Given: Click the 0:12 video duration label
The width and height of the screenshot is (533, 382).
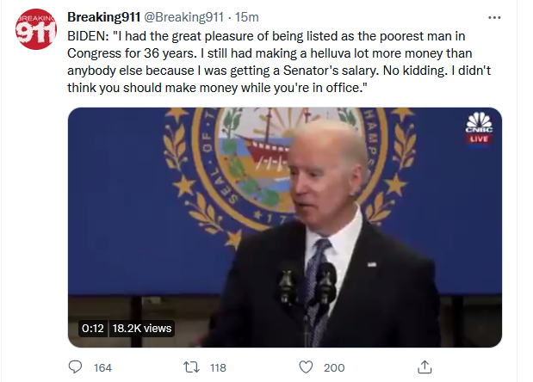Looking at the screenshot, I should 93,328.
